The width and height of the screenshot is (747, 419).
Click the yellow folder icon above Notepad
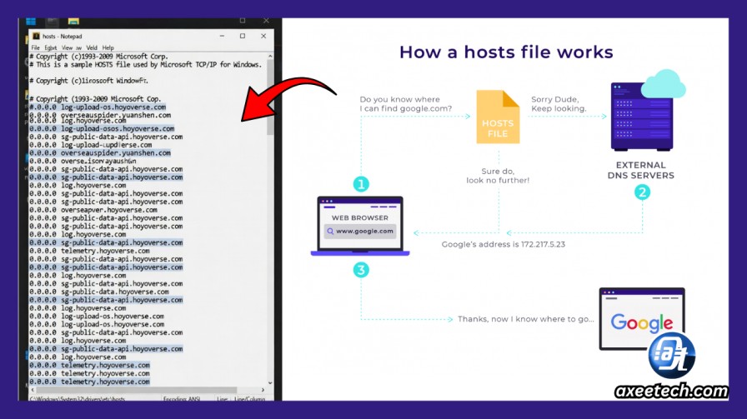(73, 22)
